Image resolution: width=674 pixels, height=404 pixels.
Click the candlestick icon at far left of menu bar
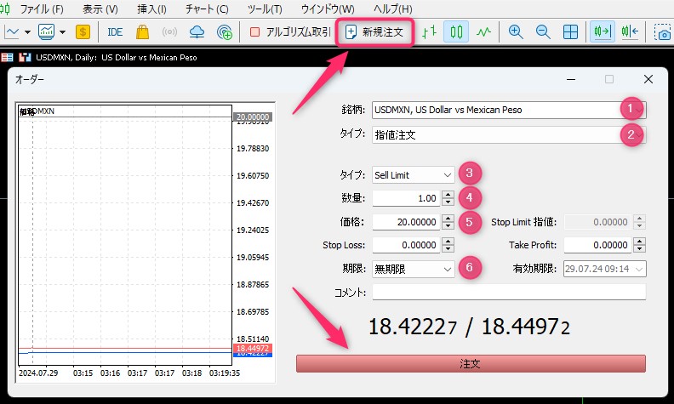(x=5, y=9)
